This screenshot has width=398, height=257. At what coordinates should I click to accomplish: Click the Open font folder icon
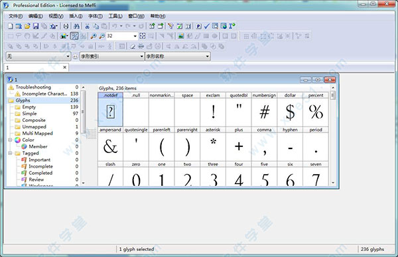click(27, 26)
